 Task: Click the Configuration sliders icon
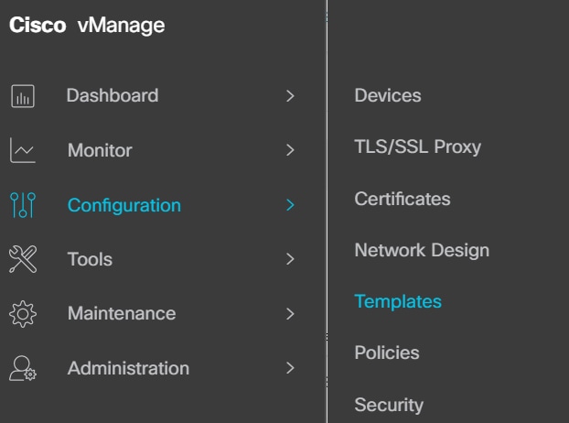[23, 205]
